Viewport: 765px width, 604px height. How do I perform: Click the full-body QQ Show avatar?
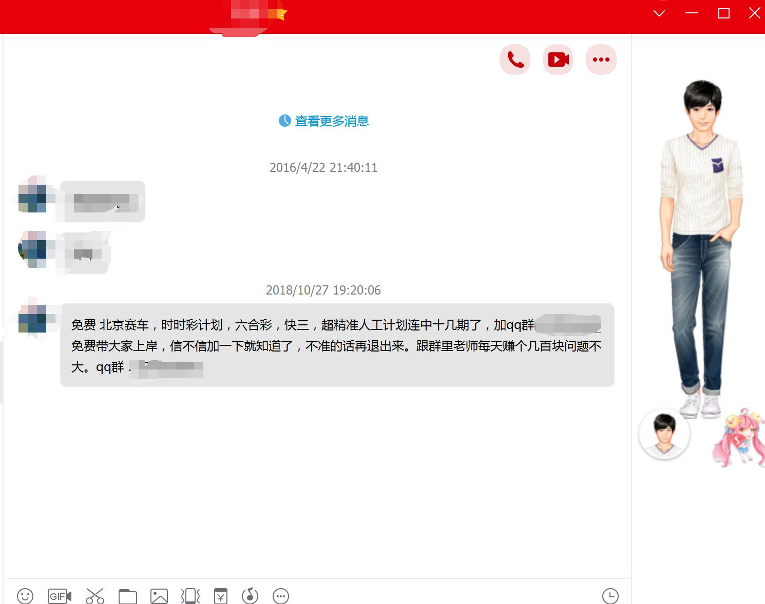701,231
